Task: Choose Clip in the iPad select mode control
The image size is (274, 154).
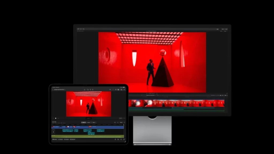Action: (x=83, y=122)
